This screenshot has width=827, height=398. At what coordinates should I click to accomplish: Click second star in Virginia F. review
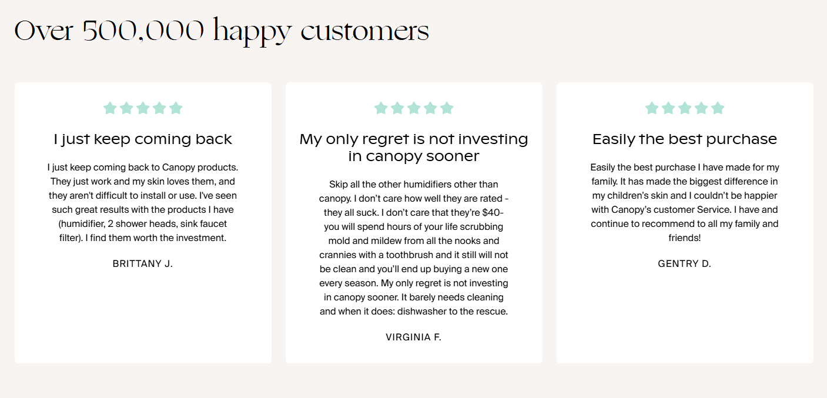[397, 108]
